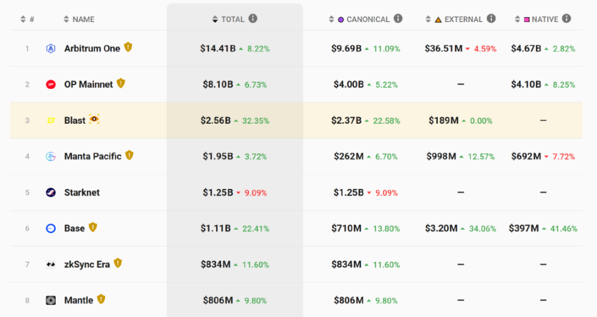Screen dimensions: 597x317
Task: Click the Blast under-review eye icon
Action: tap(94, 119)
